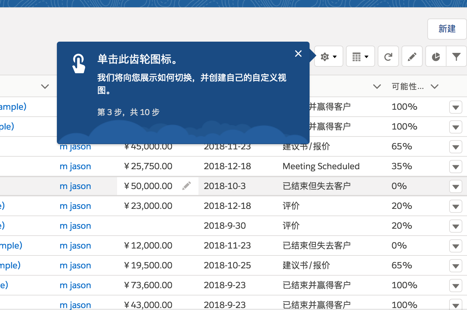Image resolution: width=467 pixels, height=310 pixels.
Task: Click the 2018-10-25 close date cell
Action: (x=227, y=265)
